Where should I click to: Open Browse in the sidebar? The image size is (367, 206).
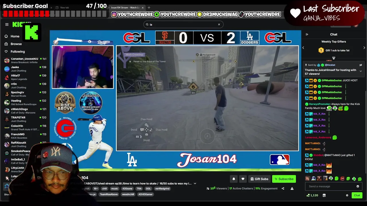pos(13,44)
